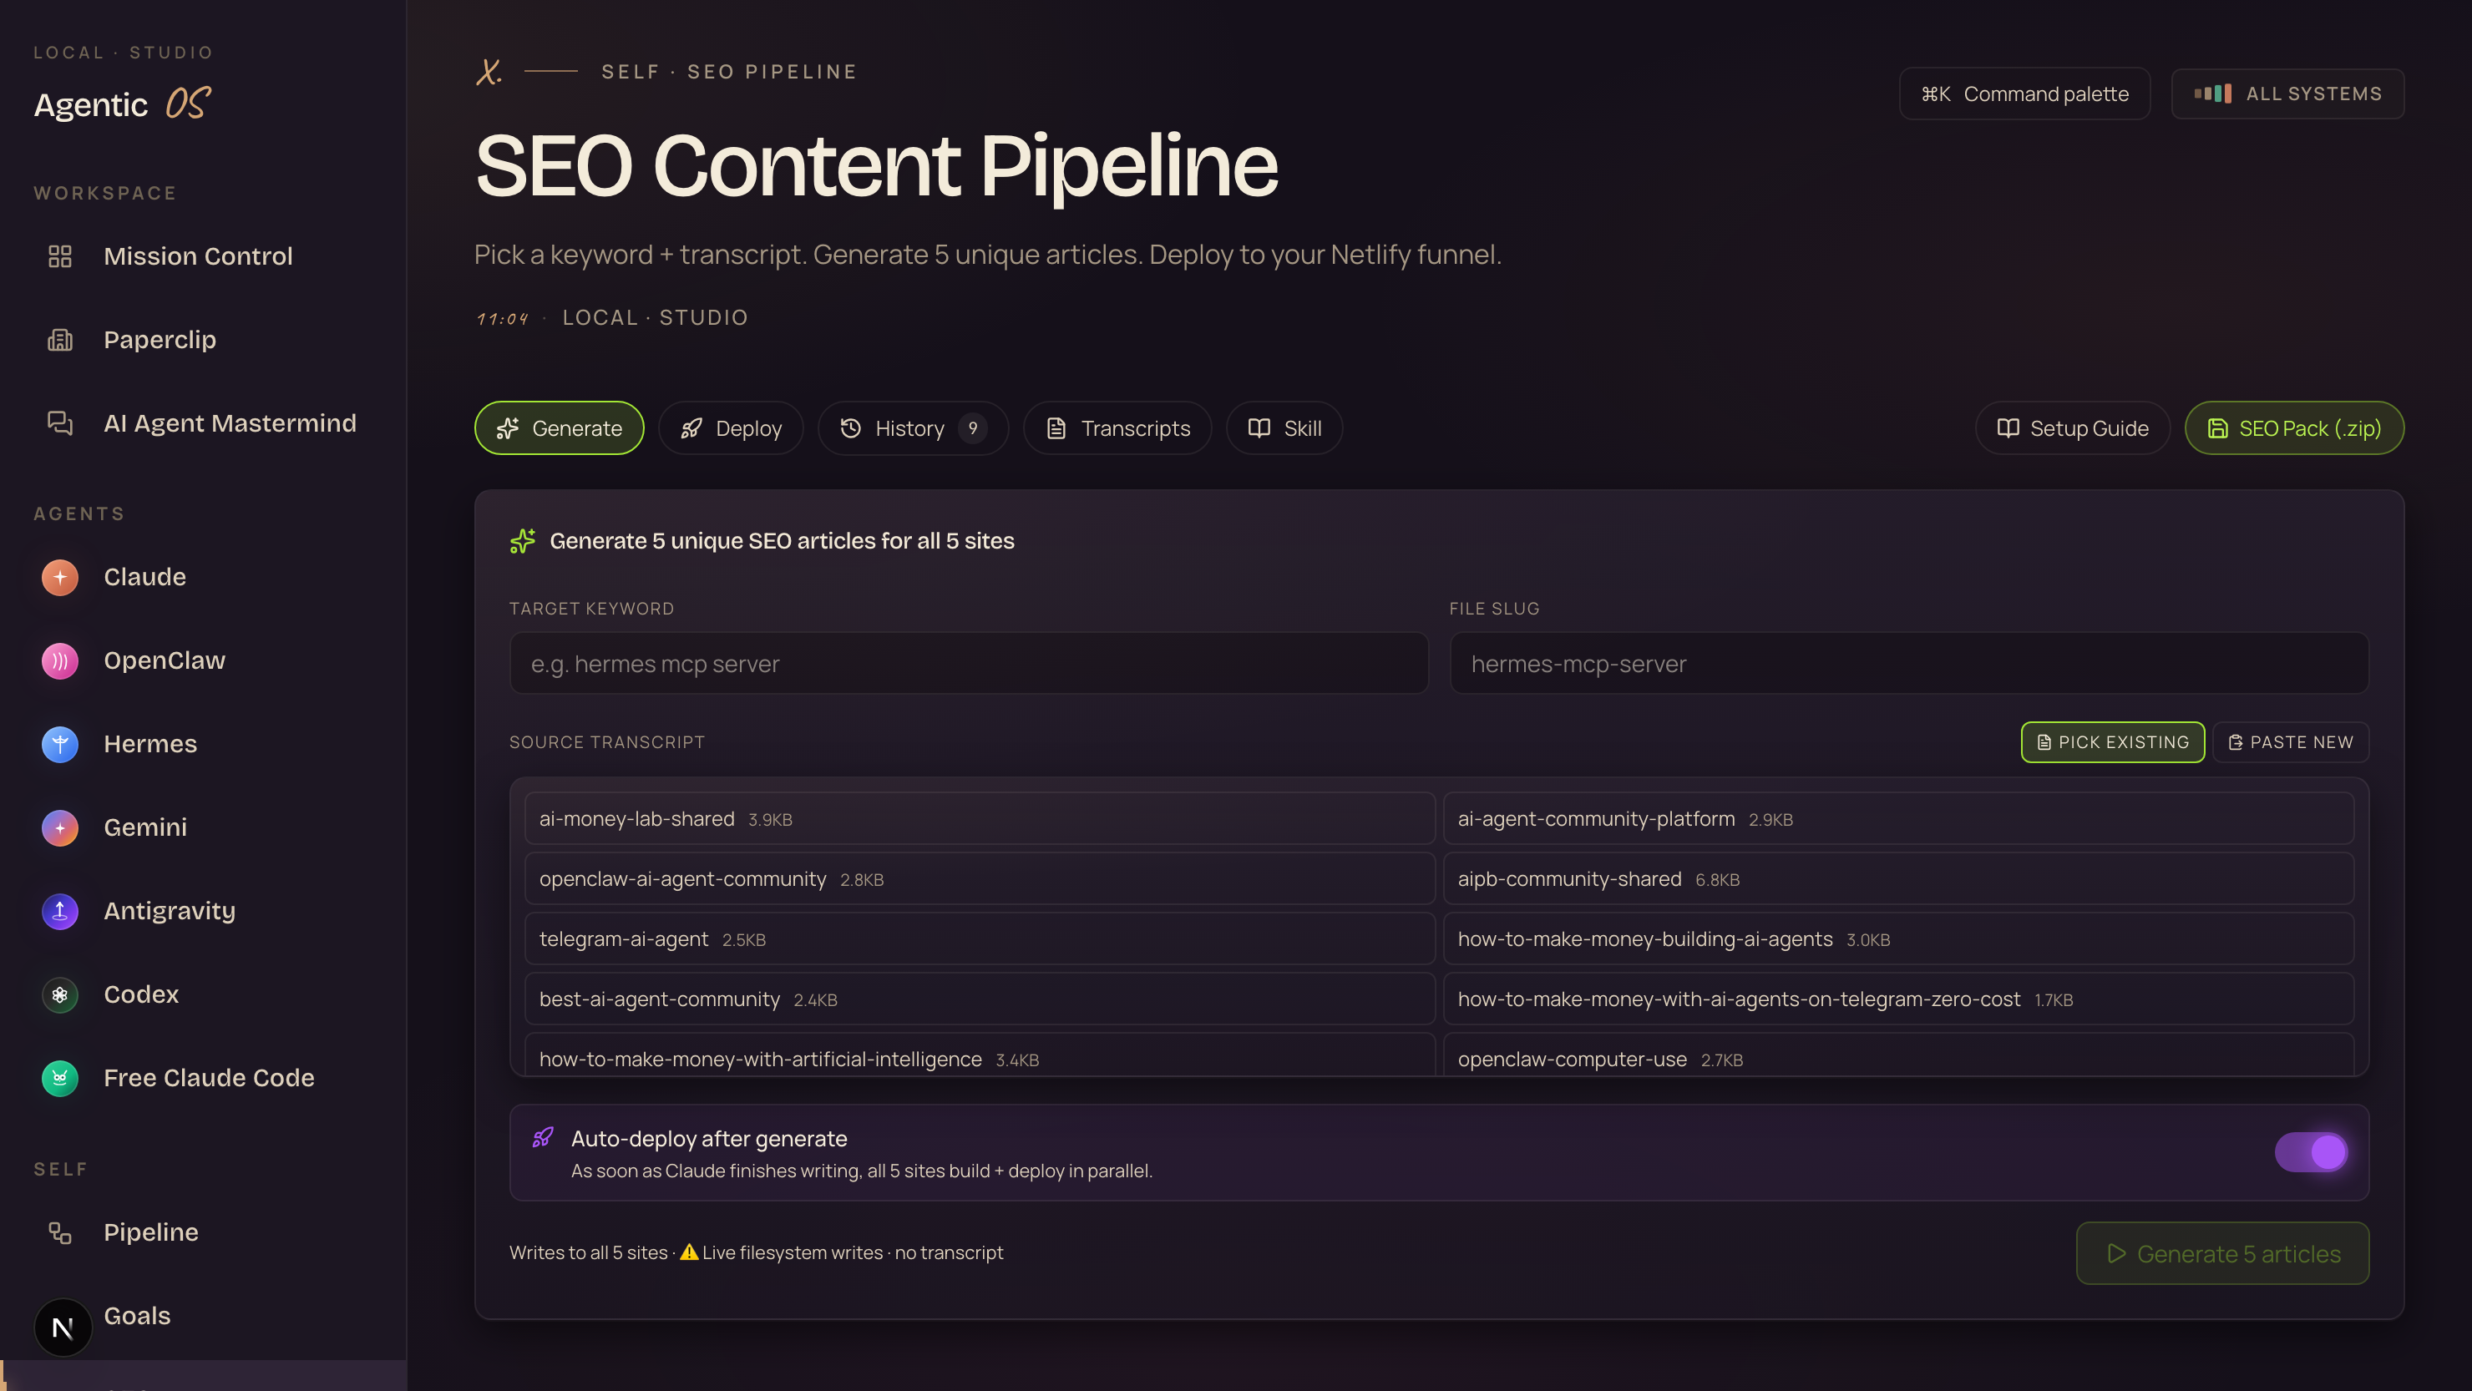Image resolution: width=2472 pixels, height=1391 pixels.
Task: Select aipb-community-shared transcript
Action: 1898,880
